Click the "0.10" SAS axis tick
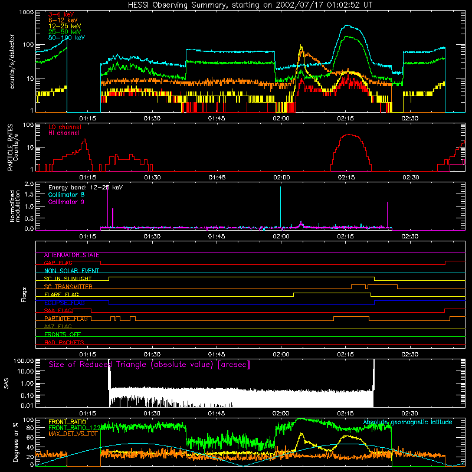The image size is (472, 472). [27, 395]
